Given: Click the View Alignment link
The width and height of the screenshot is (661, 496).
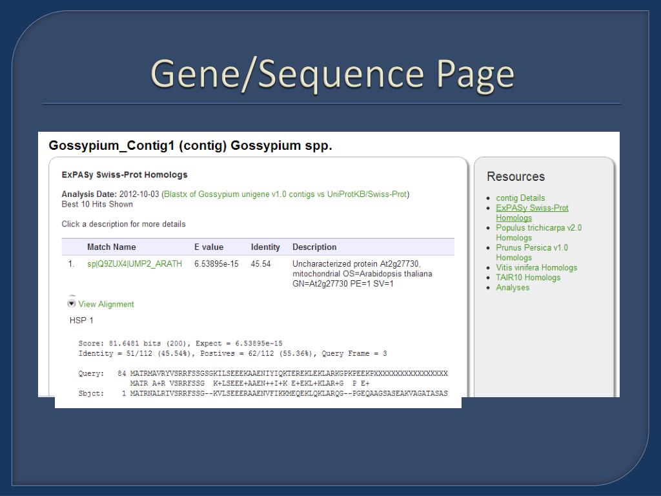Looking at the screenshot, I should (x=106, y=304).
